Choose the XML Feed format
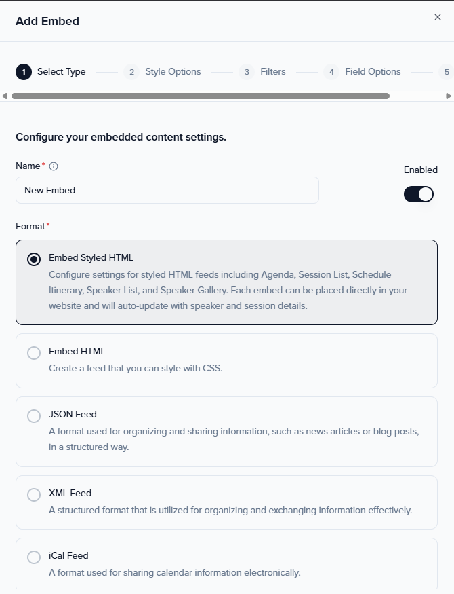 (x=34, y=495)
